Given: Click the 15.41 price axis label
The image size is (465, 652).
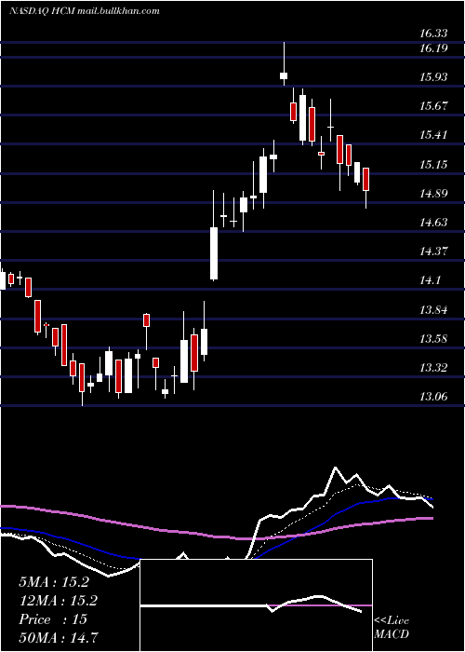Looking at the screenshot, I should click(433, 135).
